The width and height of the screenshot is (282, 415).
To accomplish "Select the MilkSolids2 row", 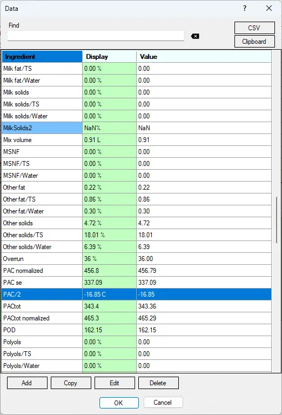I will (x=137, y=128).
